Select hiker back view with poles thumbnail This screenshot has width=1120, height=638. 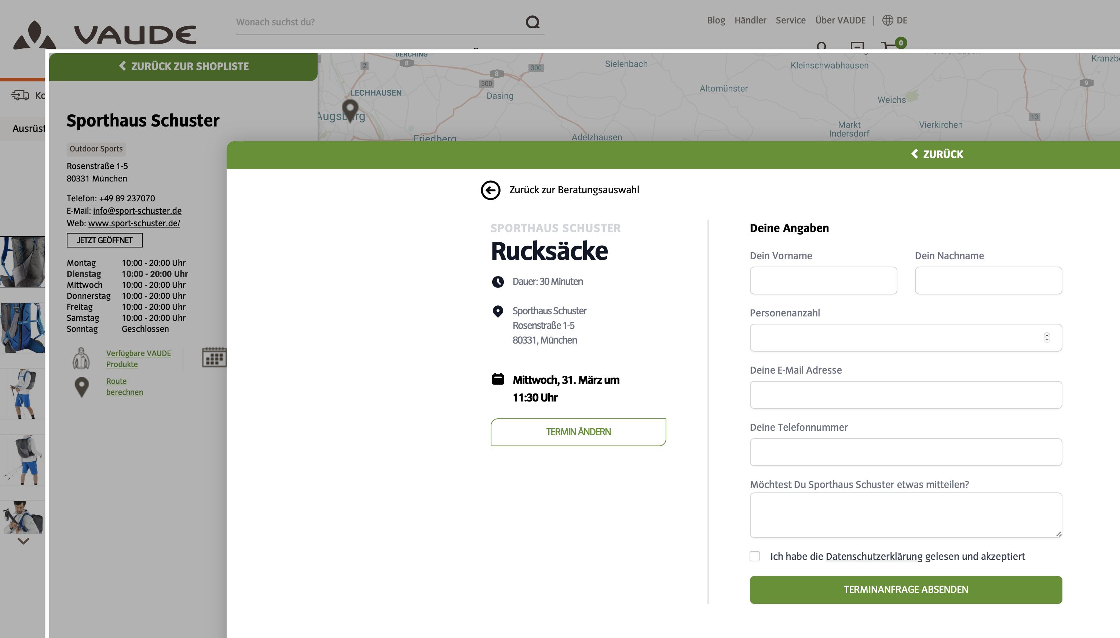(x=22, y=460)
